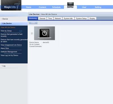Click the 'On Air Content' label
The image size is (113, 104).
pyautogui.click(x=34, y=44)
